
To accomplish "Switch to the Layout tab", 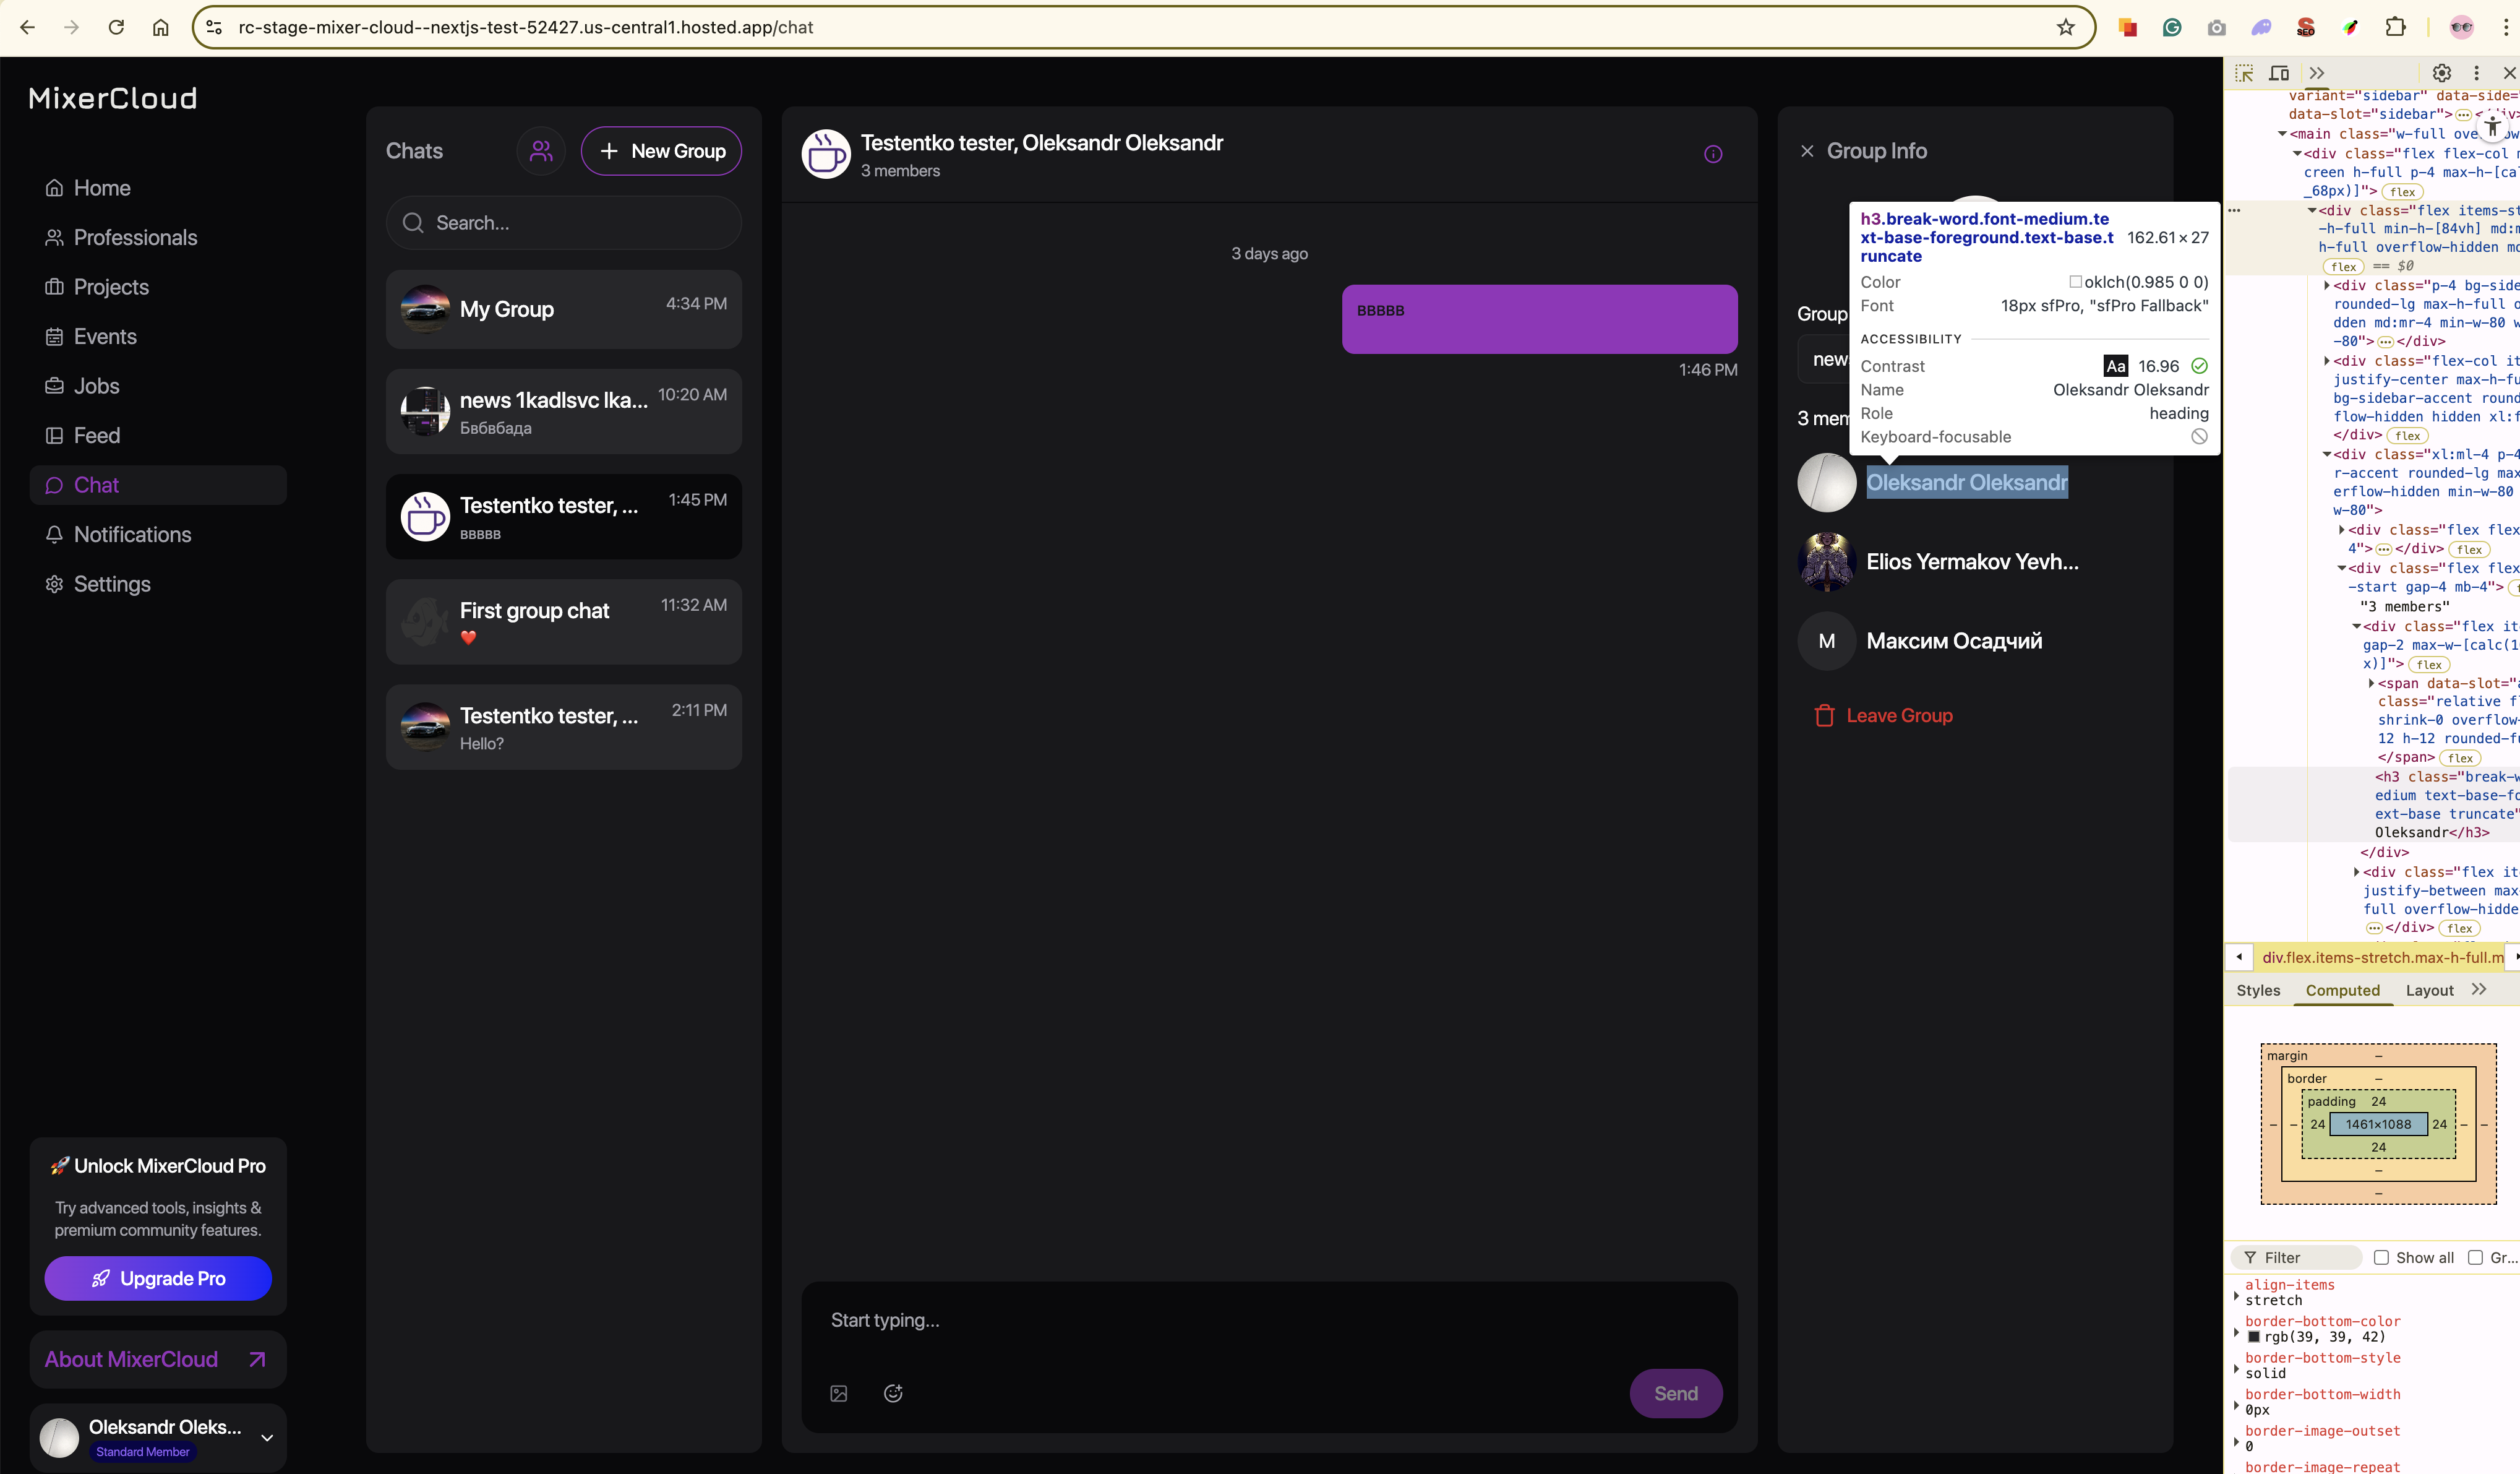I will [x=2429, y=989].
